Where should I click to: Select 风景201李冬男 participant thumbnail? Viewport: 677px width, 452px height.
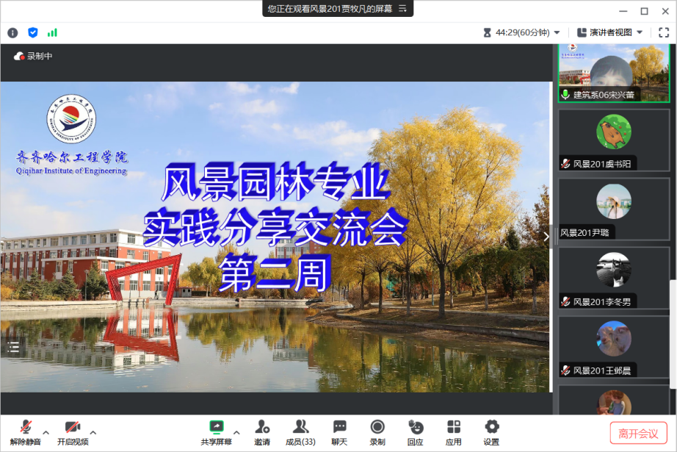click(614, 281)
